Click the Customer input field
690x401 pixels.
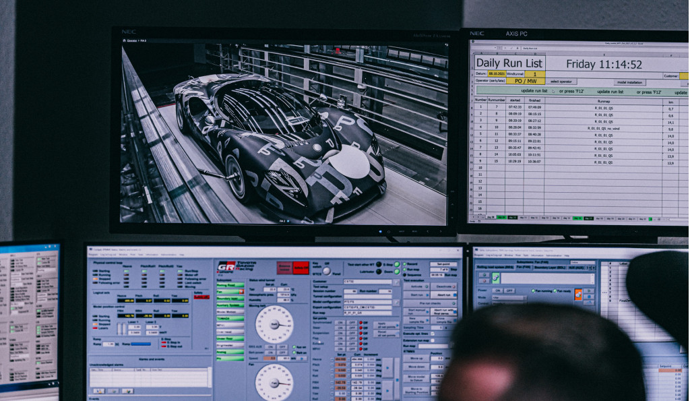[368, 282]
